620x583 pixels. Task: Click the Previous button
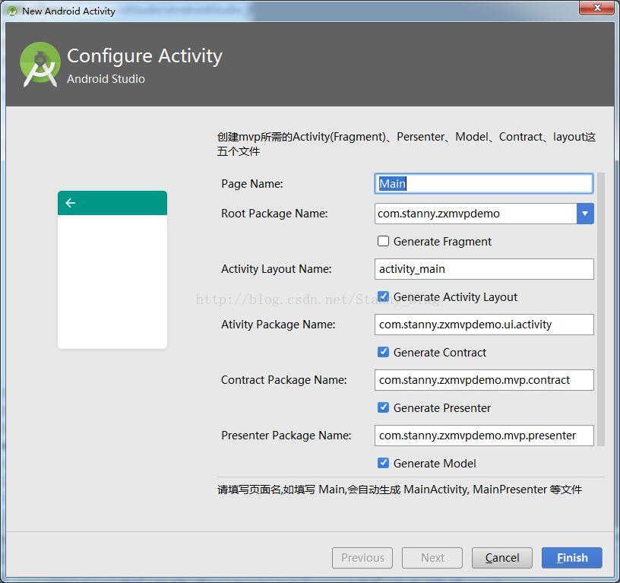362,558
